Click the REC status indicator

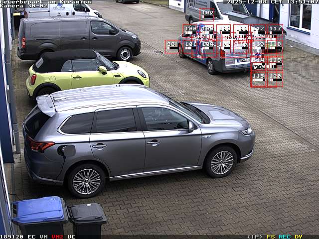pyautogui.click(x=285, y=237)
